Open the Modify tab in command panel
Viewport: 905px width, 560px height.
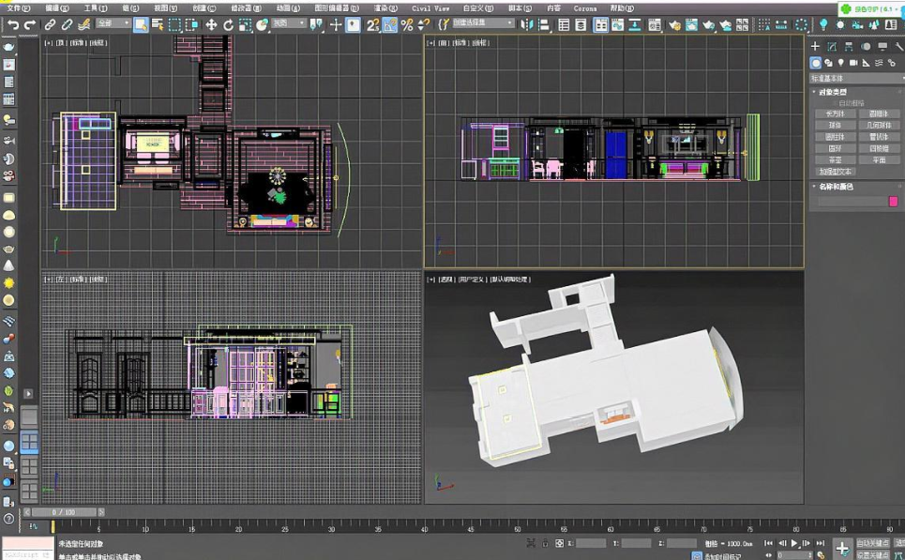833,46
